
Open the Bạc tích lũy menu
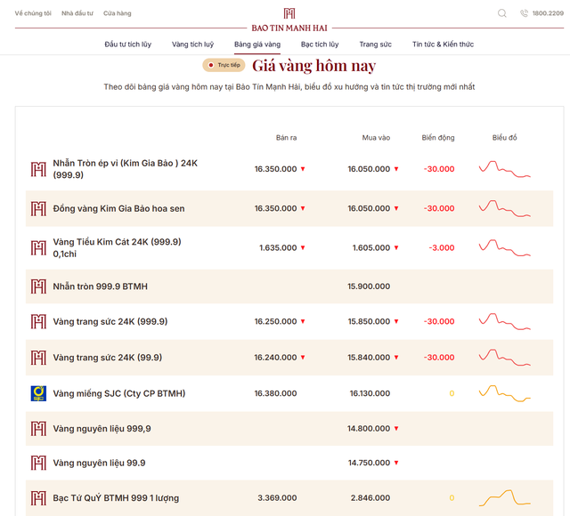pyautogui.click(x=320, y=44)
